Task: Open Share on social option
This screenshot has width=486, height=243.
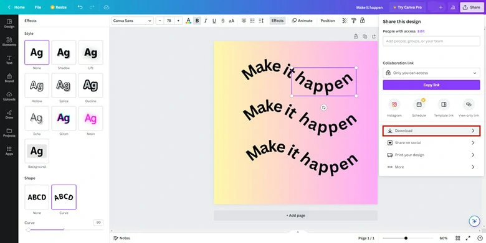Action: point(431,143)
